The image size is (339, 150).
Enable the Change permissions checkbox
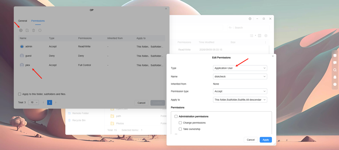click(x=180, y=123)
